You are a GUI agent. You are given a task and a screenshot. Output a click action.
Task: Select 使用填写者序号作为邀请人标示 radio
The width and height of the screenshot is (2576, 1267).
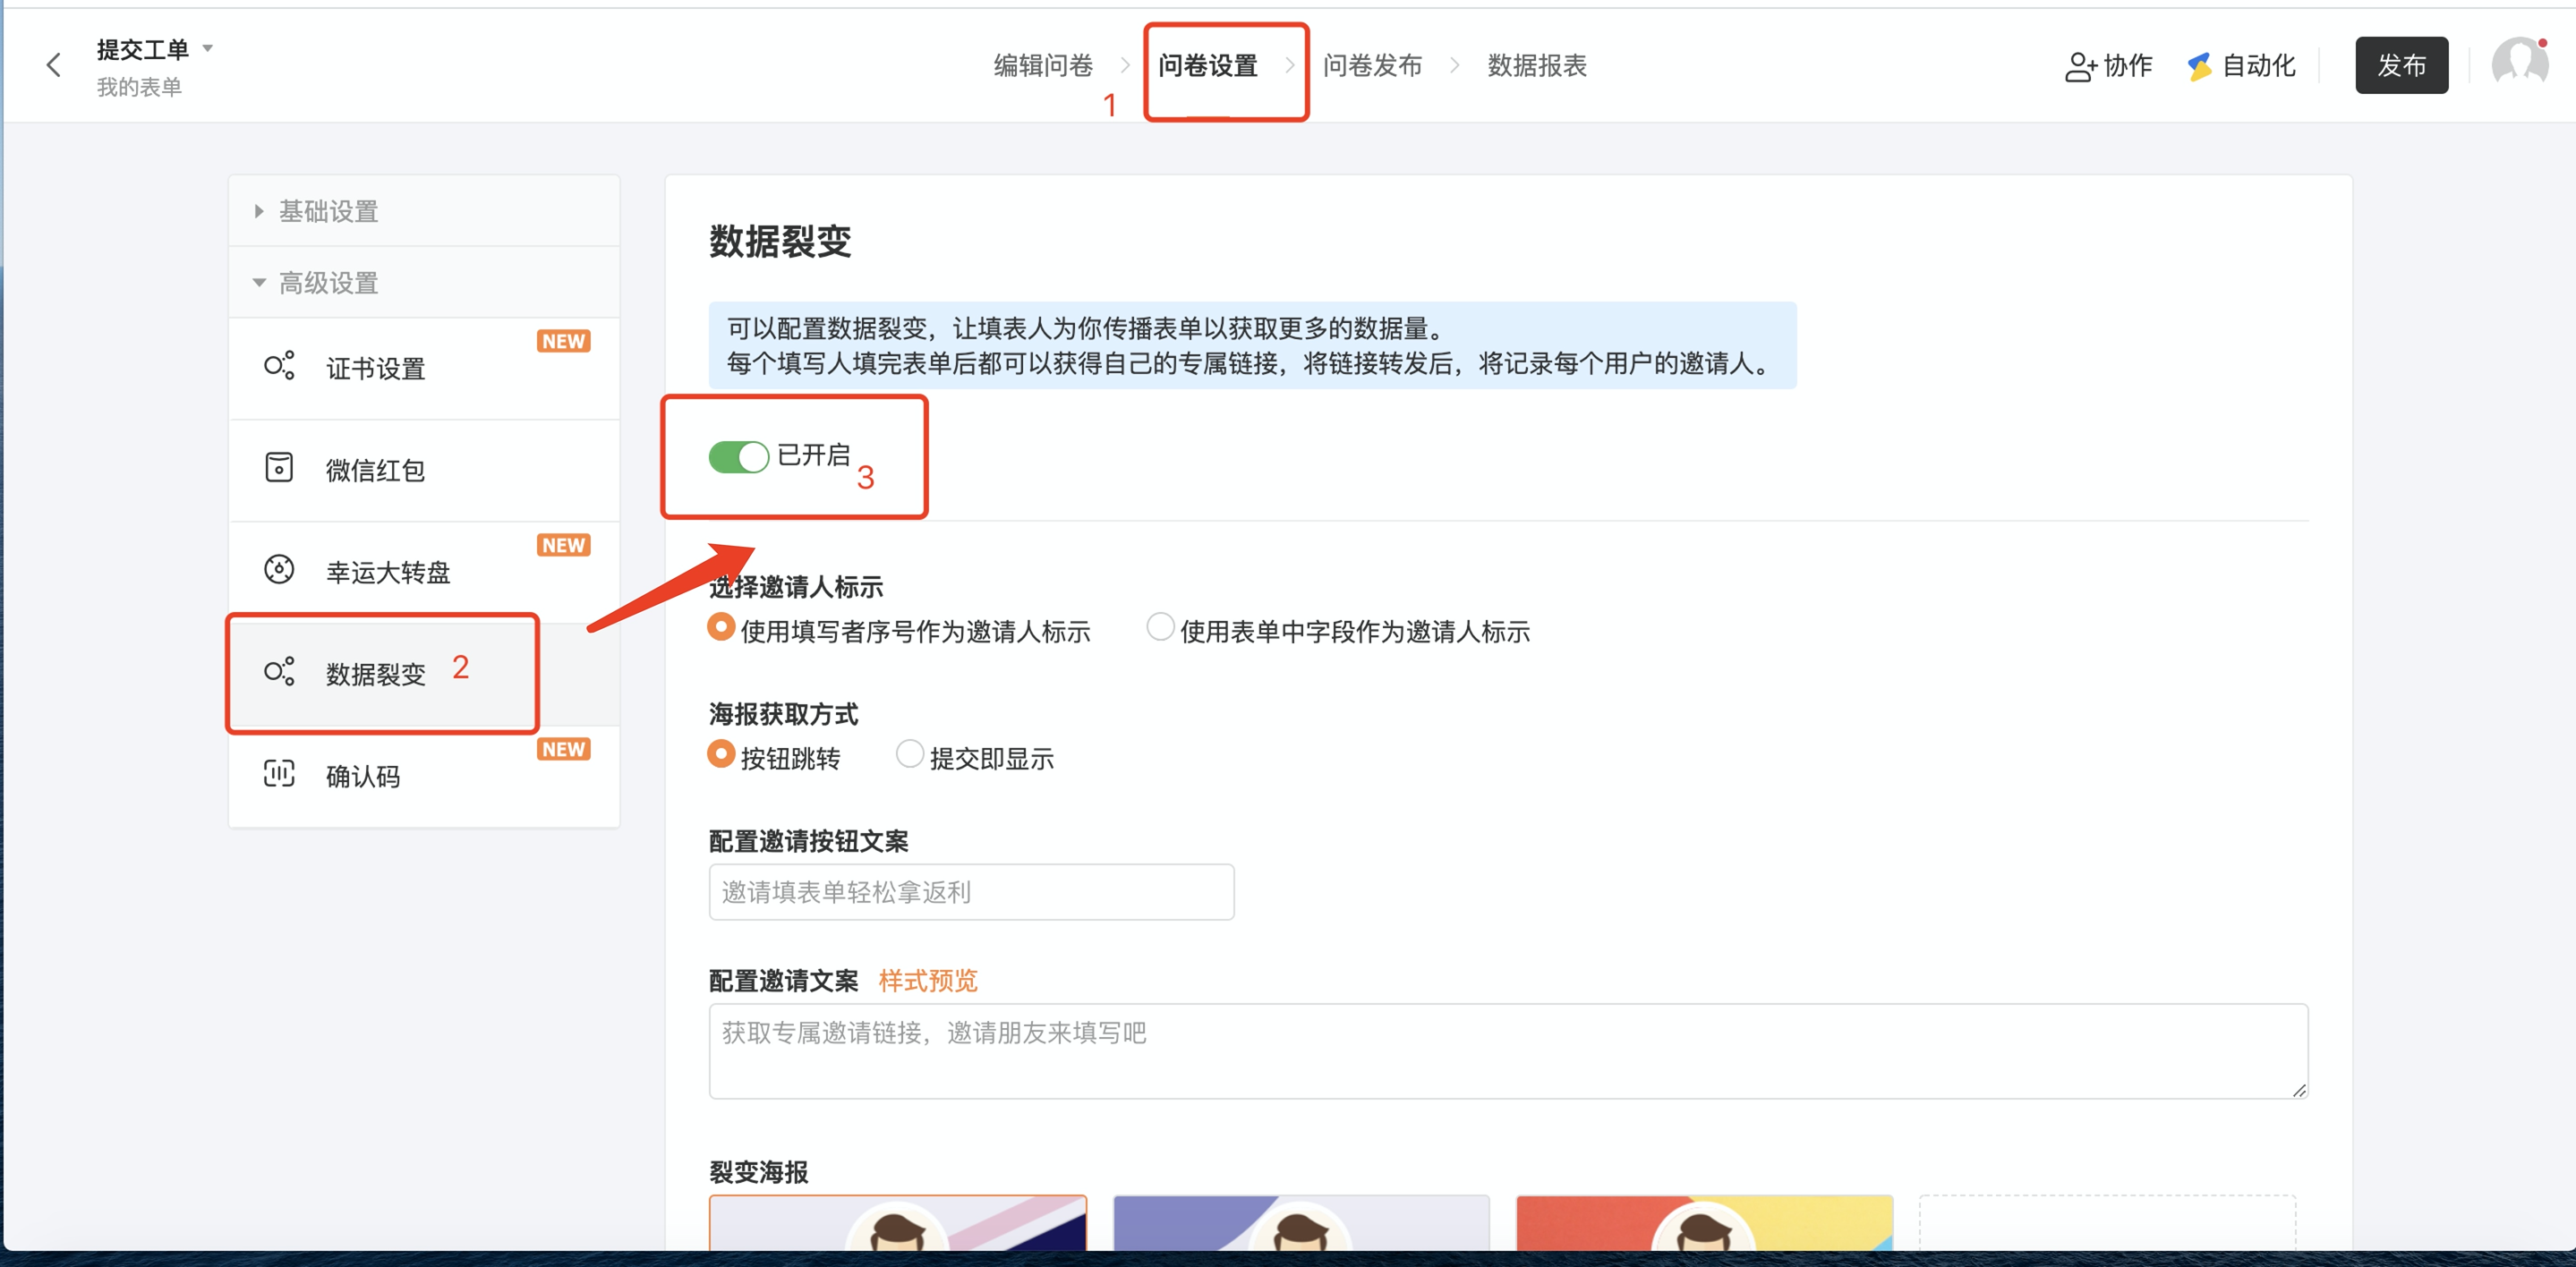[720, 628]
